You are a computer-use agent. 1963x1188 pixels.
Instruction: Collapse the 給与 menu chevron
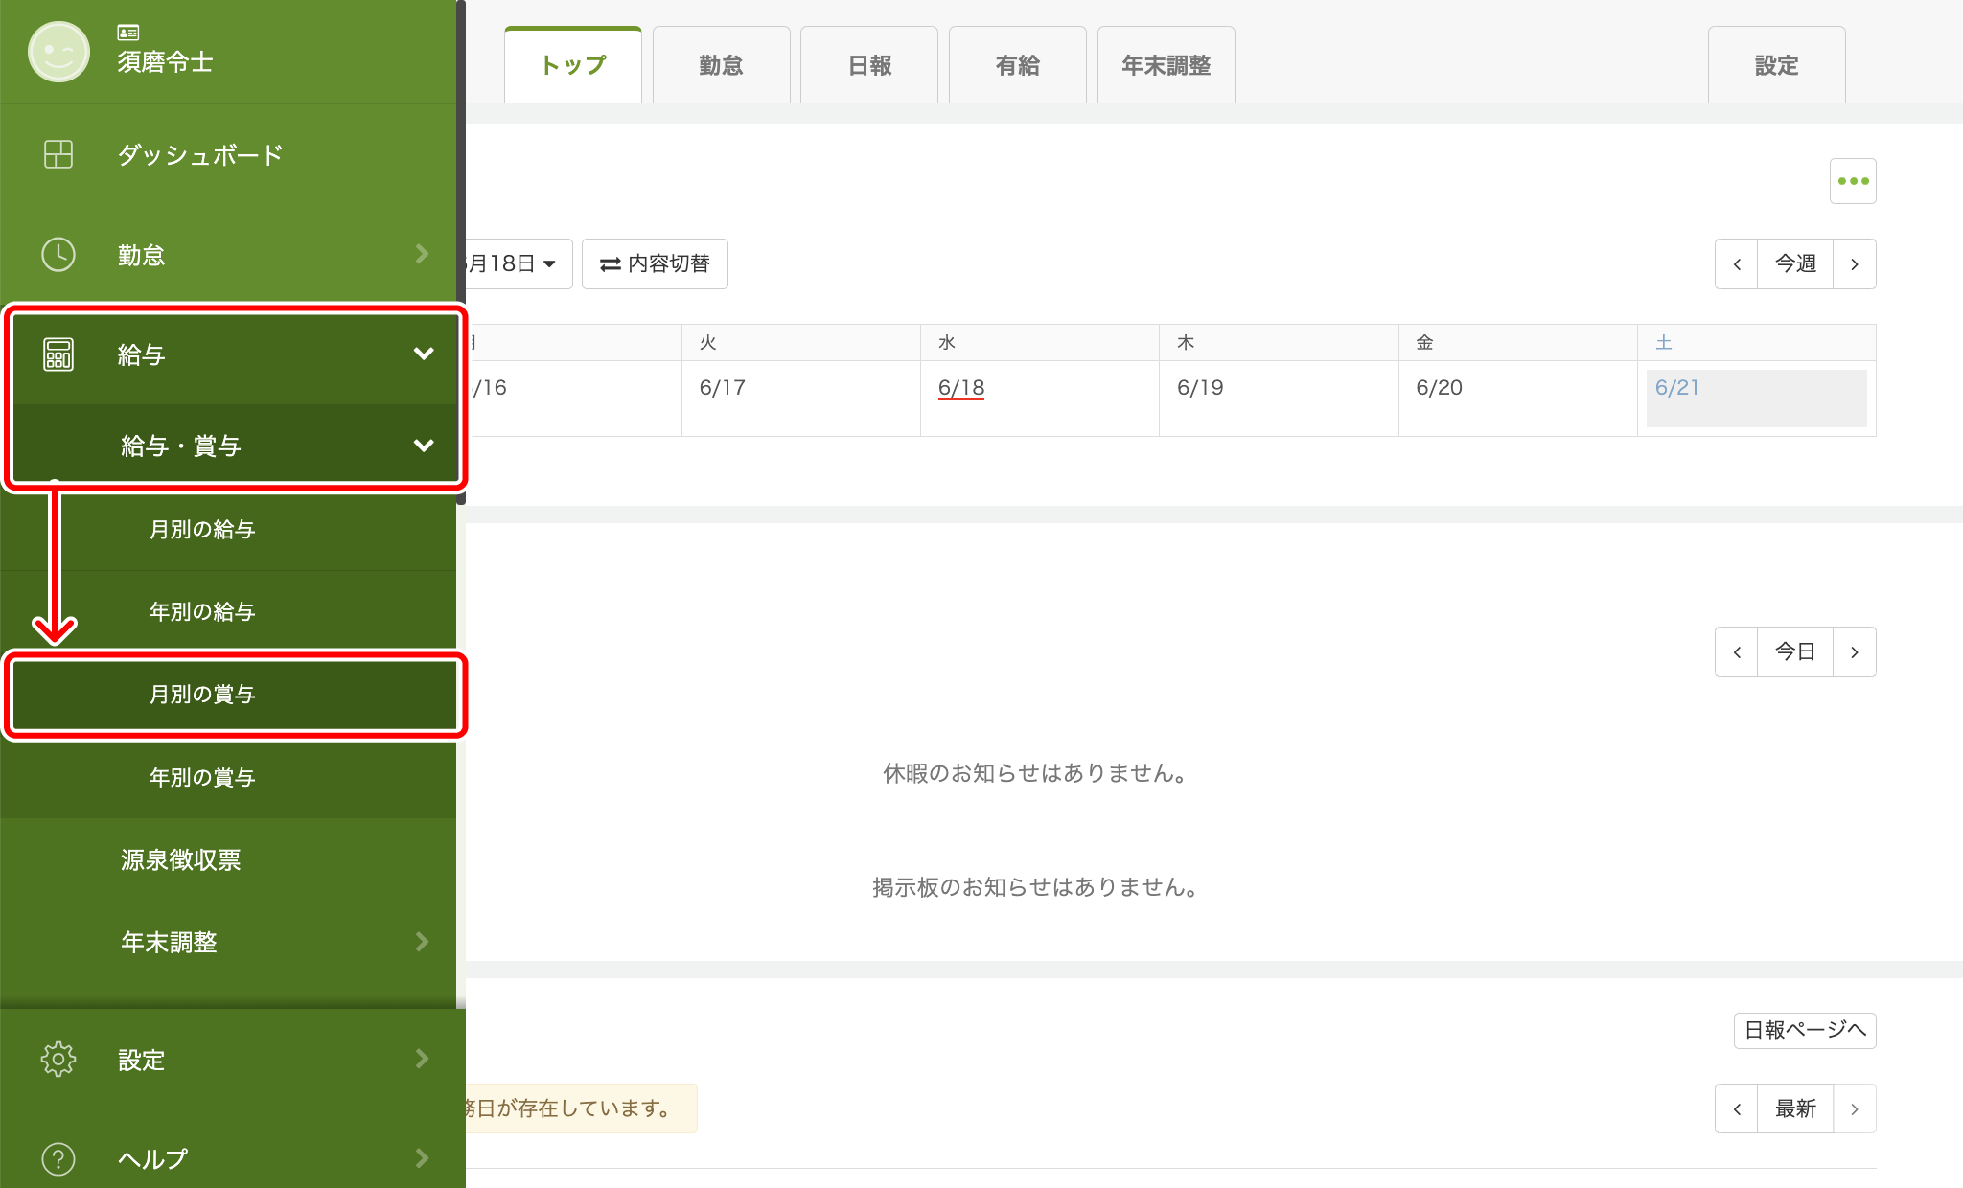pyautogui.click(x=423, y=354)
